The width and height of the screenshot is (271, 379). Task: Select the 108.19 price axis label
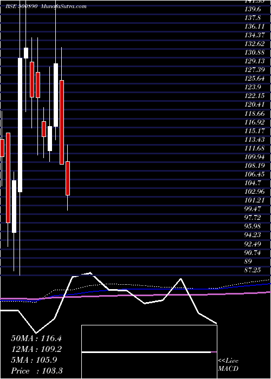tap(254, 166)
